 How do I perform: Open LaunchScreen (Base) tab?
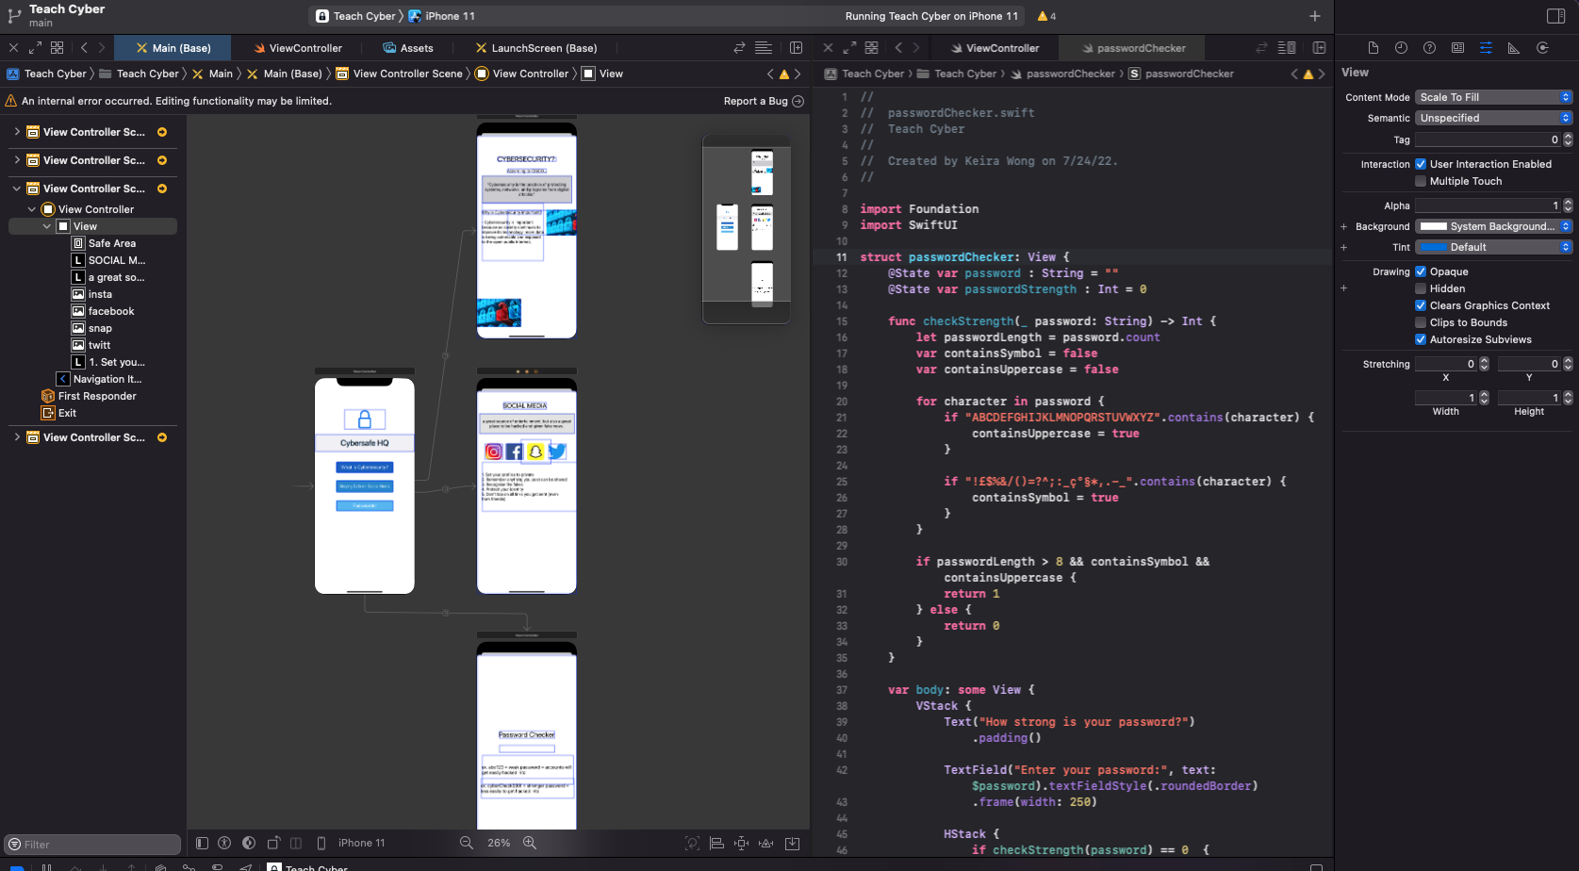536,48
